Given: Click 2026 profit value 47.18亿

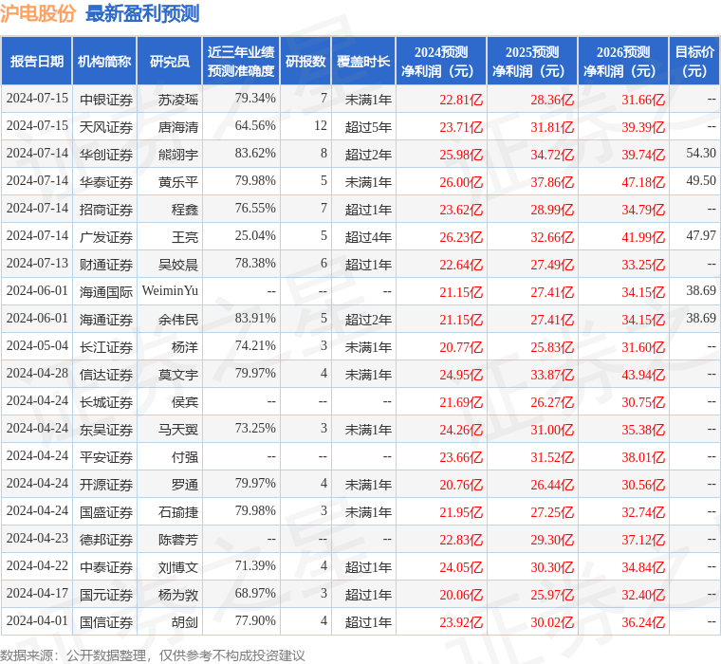Looking at the screenshot, I should pos(643,182).
